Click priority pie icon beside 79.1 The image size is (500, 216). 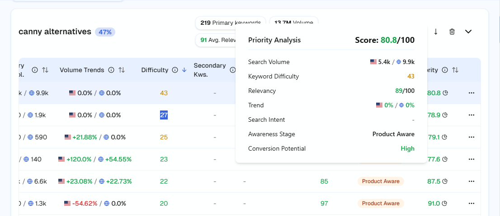[x=445, y=137]
